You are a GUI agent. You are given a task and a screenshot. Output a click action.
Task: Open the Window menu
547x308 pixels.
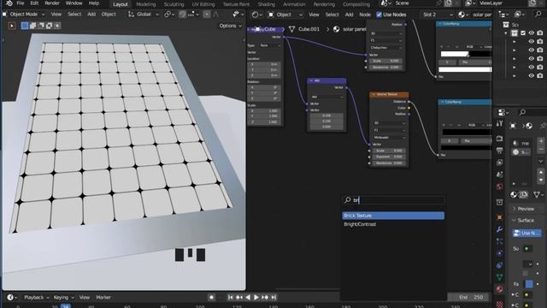74,3
